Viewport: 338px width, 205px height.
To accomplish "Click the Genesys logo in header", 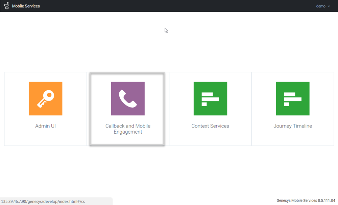I will [7, 6].
